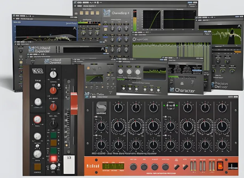
Task: Adjust the output gain knob on MixHead
Action: (x=165, y=167)
